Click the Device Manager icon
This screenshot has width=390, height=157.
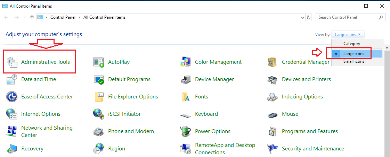(186, 79)
